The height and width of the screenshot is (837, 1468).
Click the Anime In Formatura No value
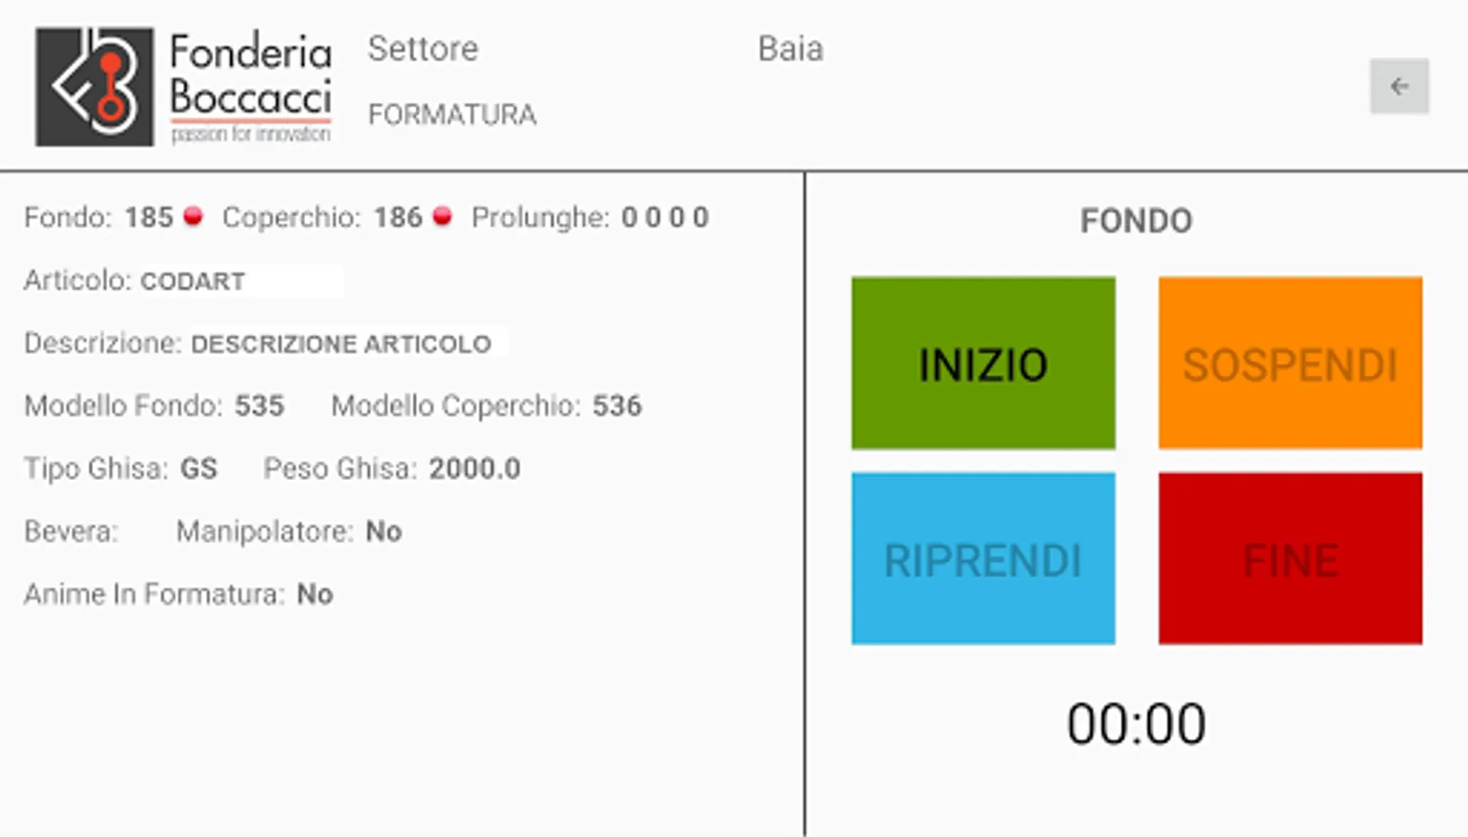314,594
